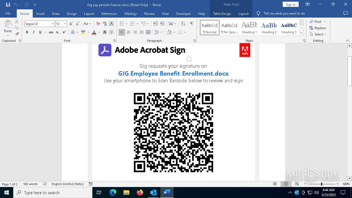Decrease the paragraph indent
352x198 pixels.
156,24
